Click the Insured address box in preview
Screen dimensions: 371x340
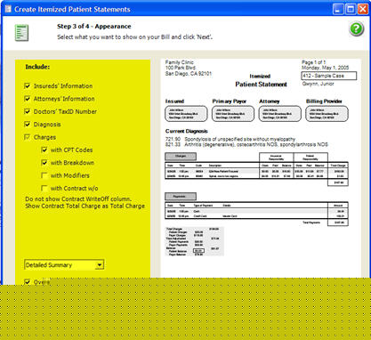tap(186, 114)
